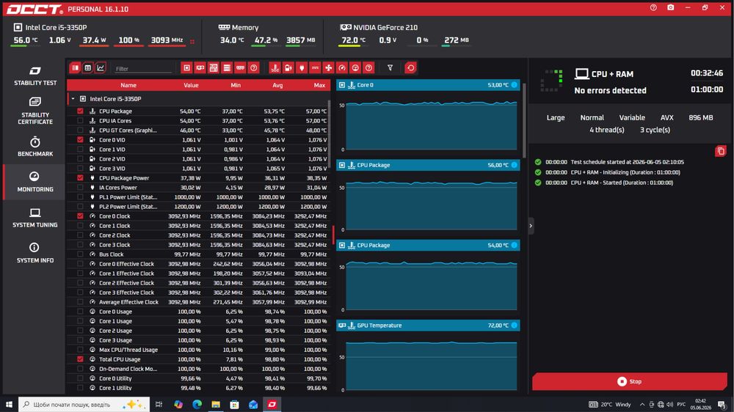734x412 pixels.
Task: Toggle the motherboard sensors filter icon
Action: click(x=214, y=67)
